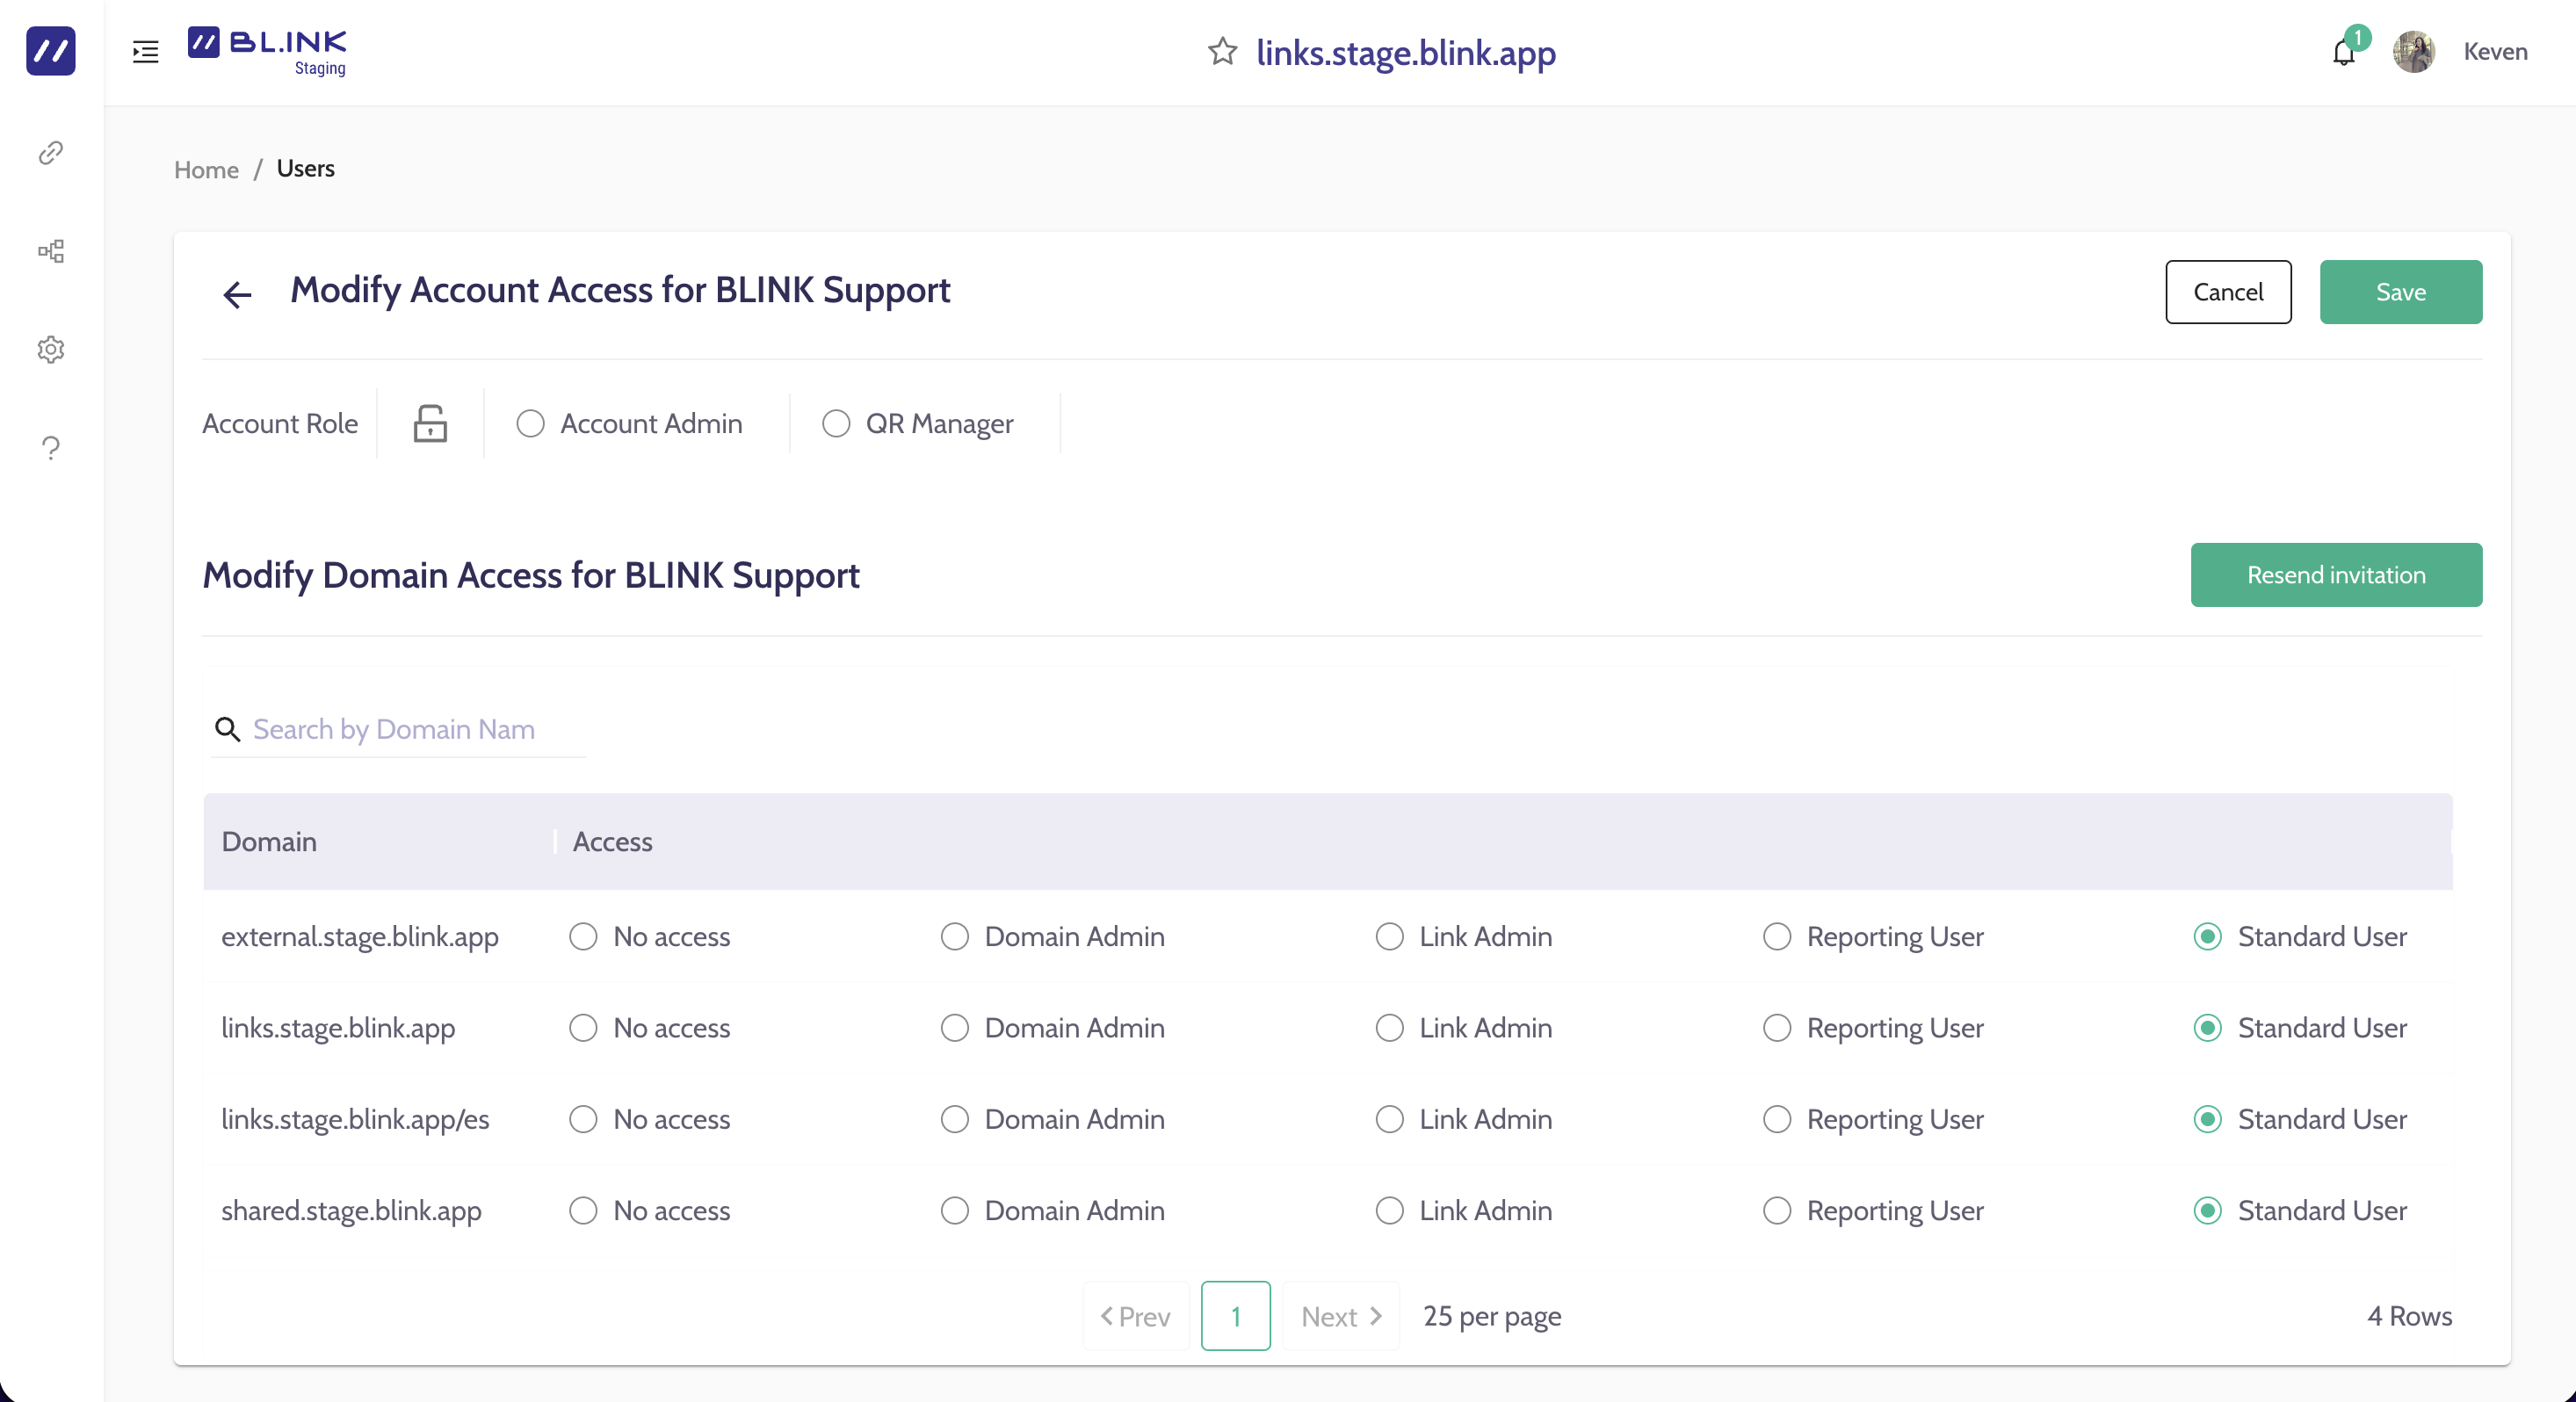The image size is (2576, 1402).
Task: Toggle the sidebar menu collapse icon
Action: 146,52
